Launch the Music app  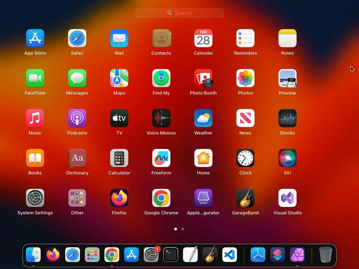click(x=35, y=118)
